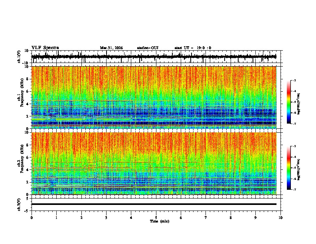The image size is (316, 244).
Task: Click the ch.3(V) axis label
Action: 19,205
